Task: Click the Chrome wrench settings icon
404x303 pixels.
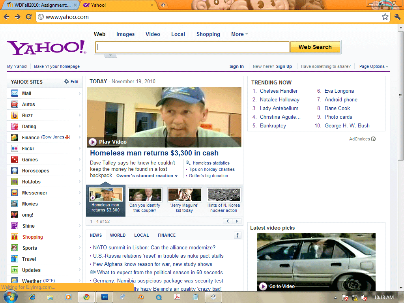Action: click(397, 17)
